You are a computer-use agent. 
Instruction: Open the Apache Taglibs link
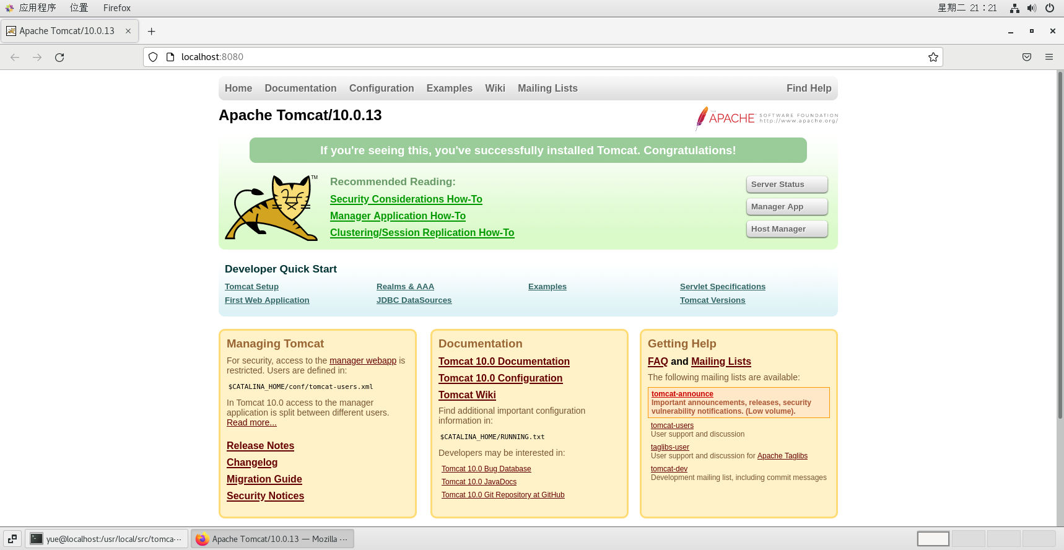(782, 456)
